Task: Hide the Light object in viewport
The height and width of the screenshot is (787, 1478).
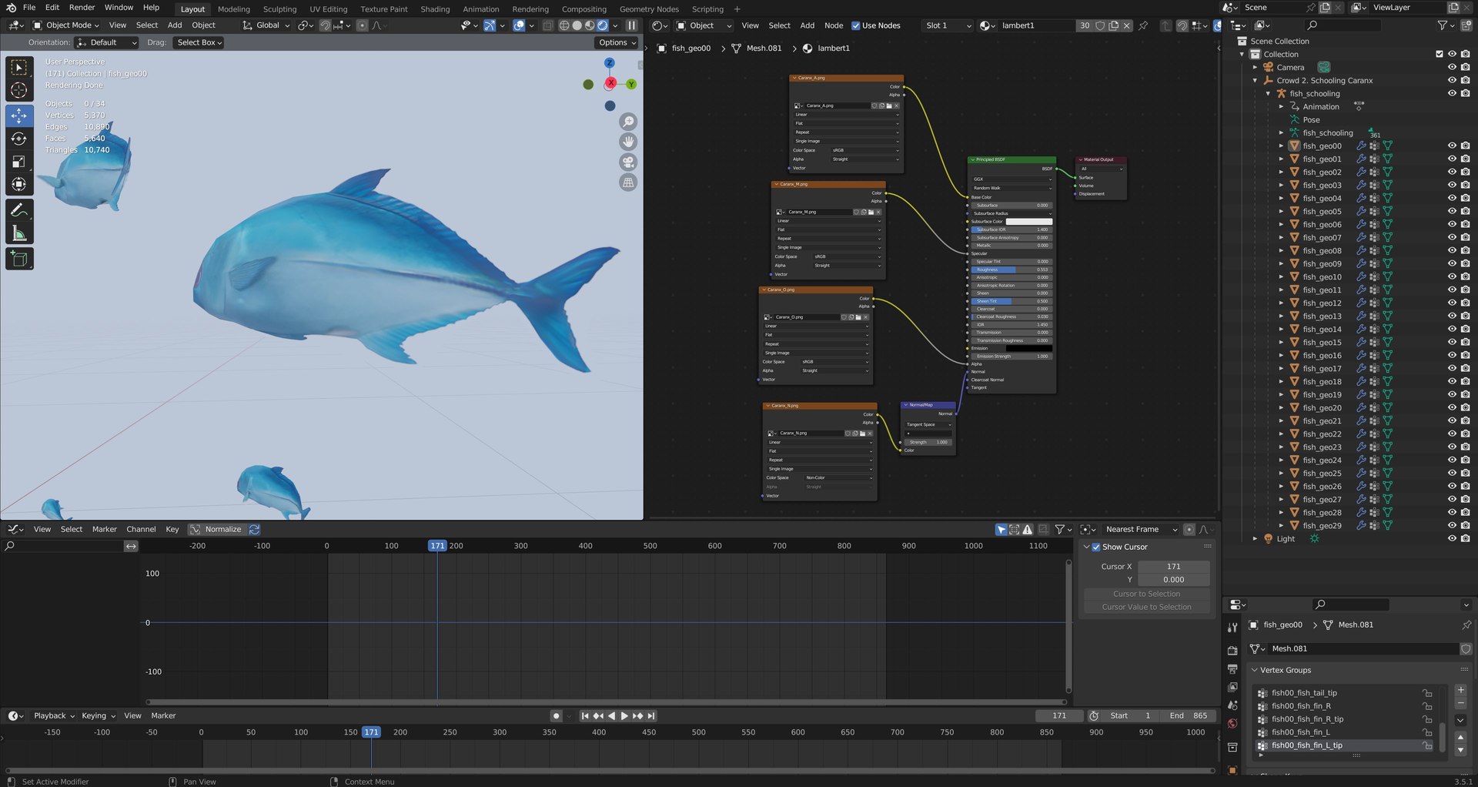Action: 1452,538
